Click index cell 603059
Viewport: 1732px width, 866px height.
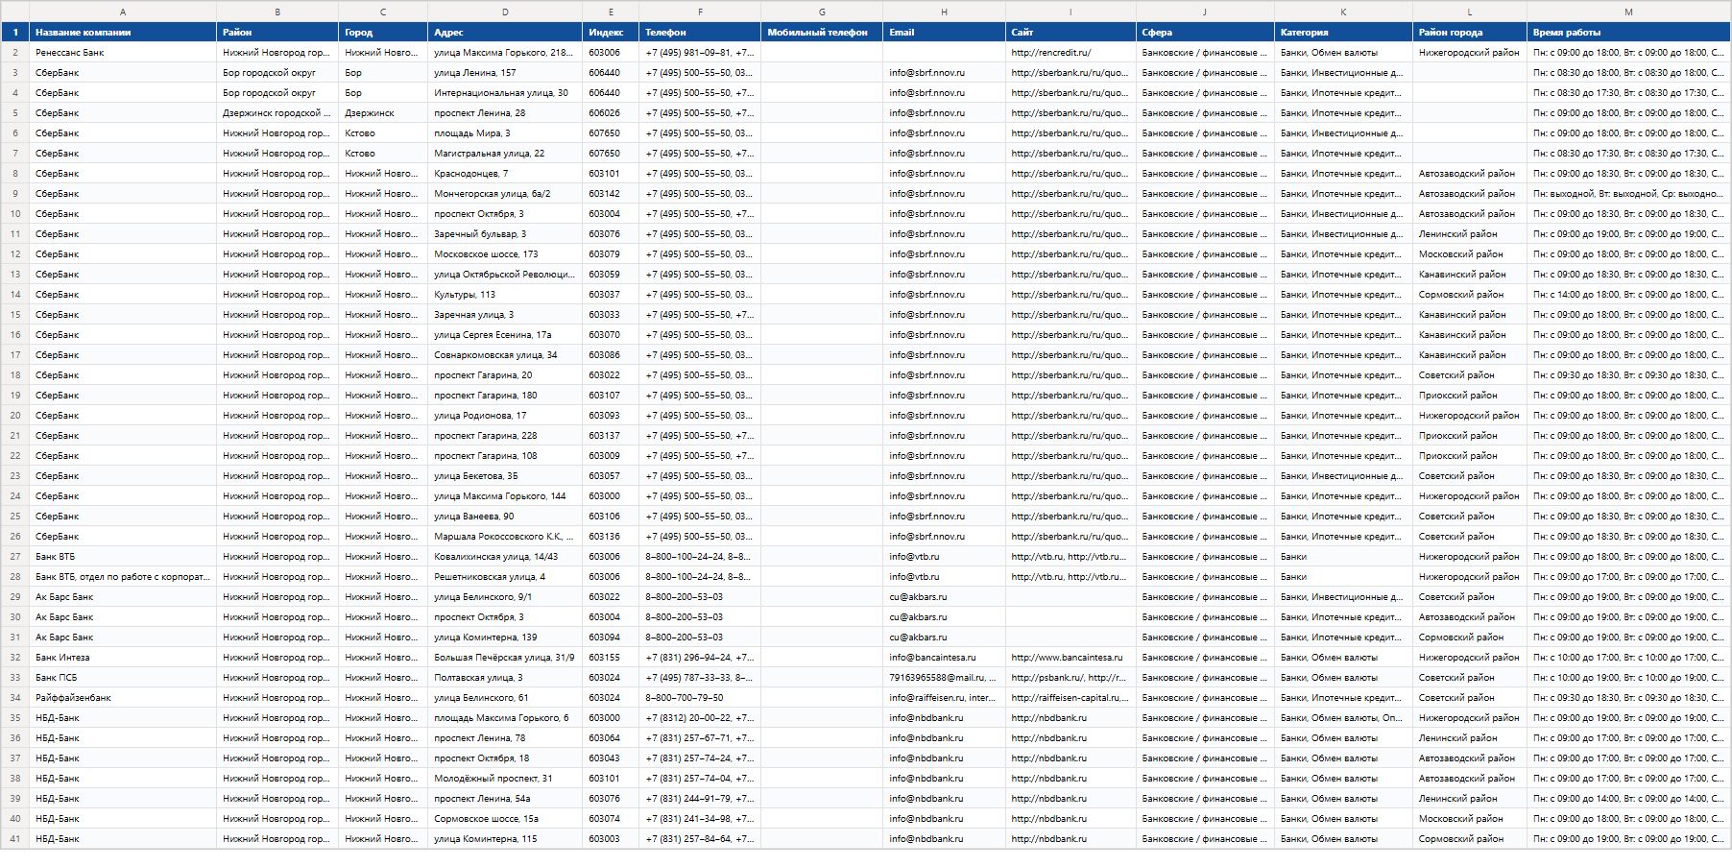tap(611, 275)
